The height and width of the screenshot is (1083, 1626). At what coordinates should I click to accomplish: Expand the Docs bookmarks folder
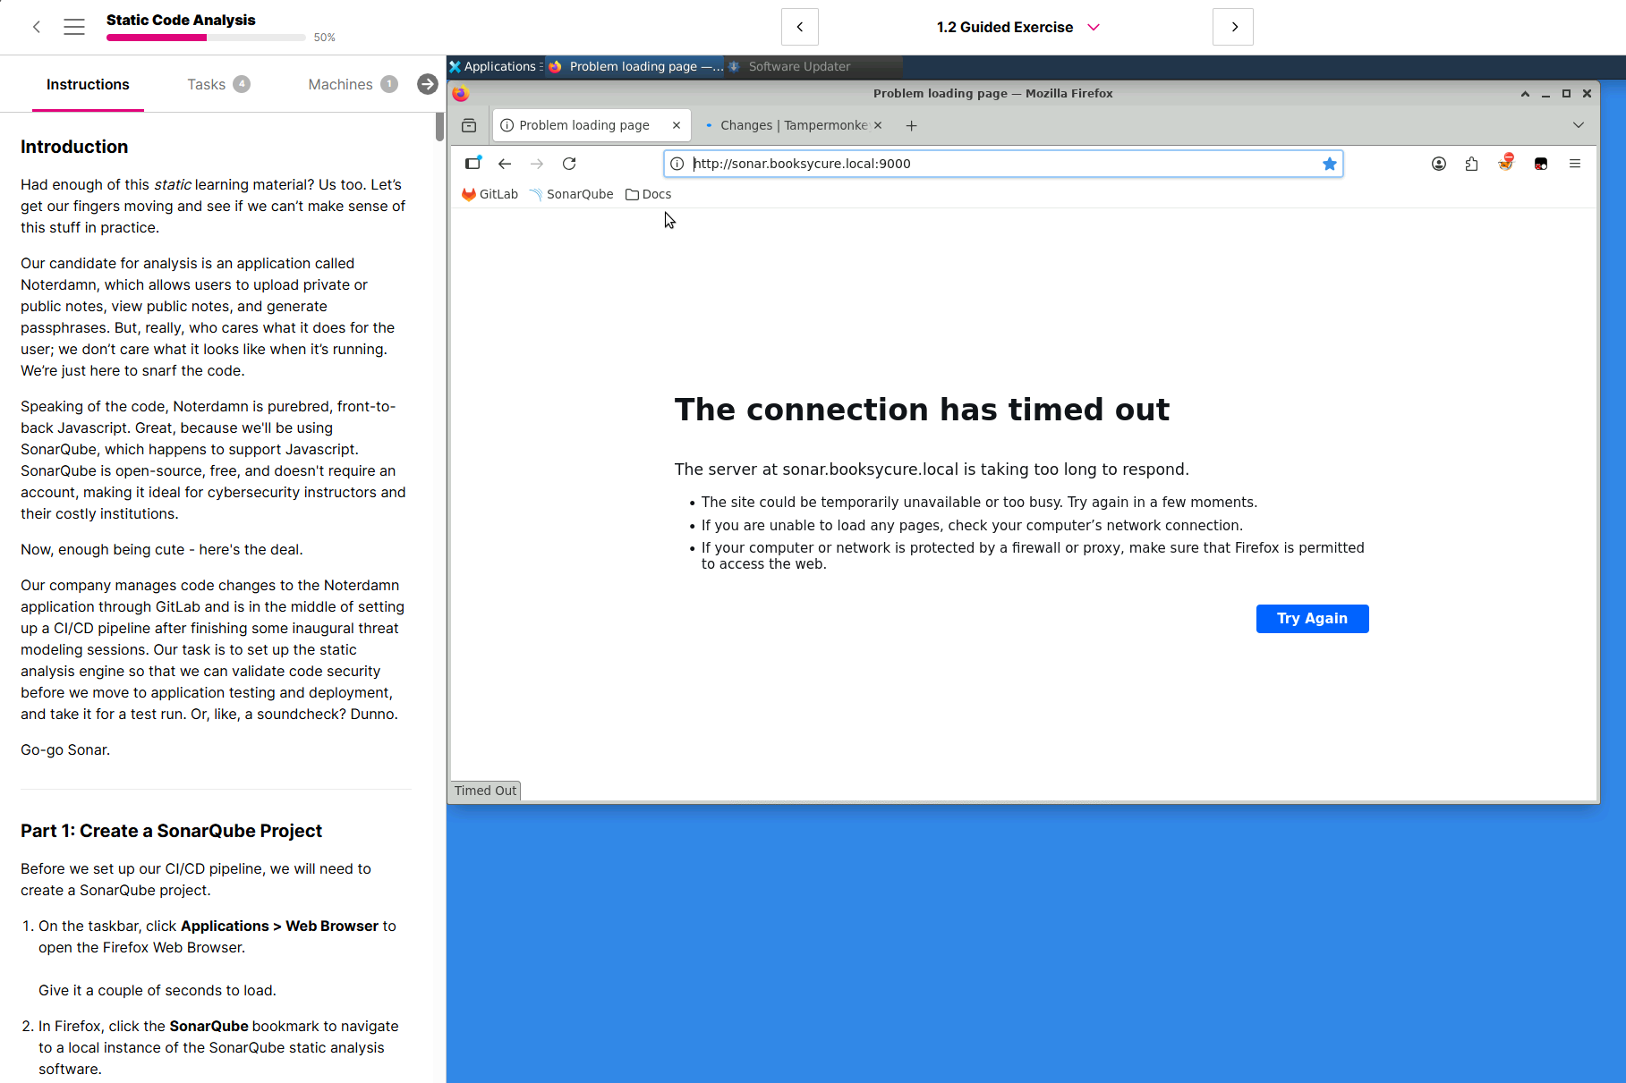[648, 194]
